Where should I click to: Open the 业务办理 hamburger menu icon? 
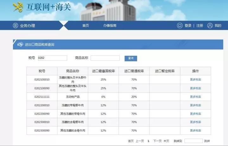[x=15, y=26]
